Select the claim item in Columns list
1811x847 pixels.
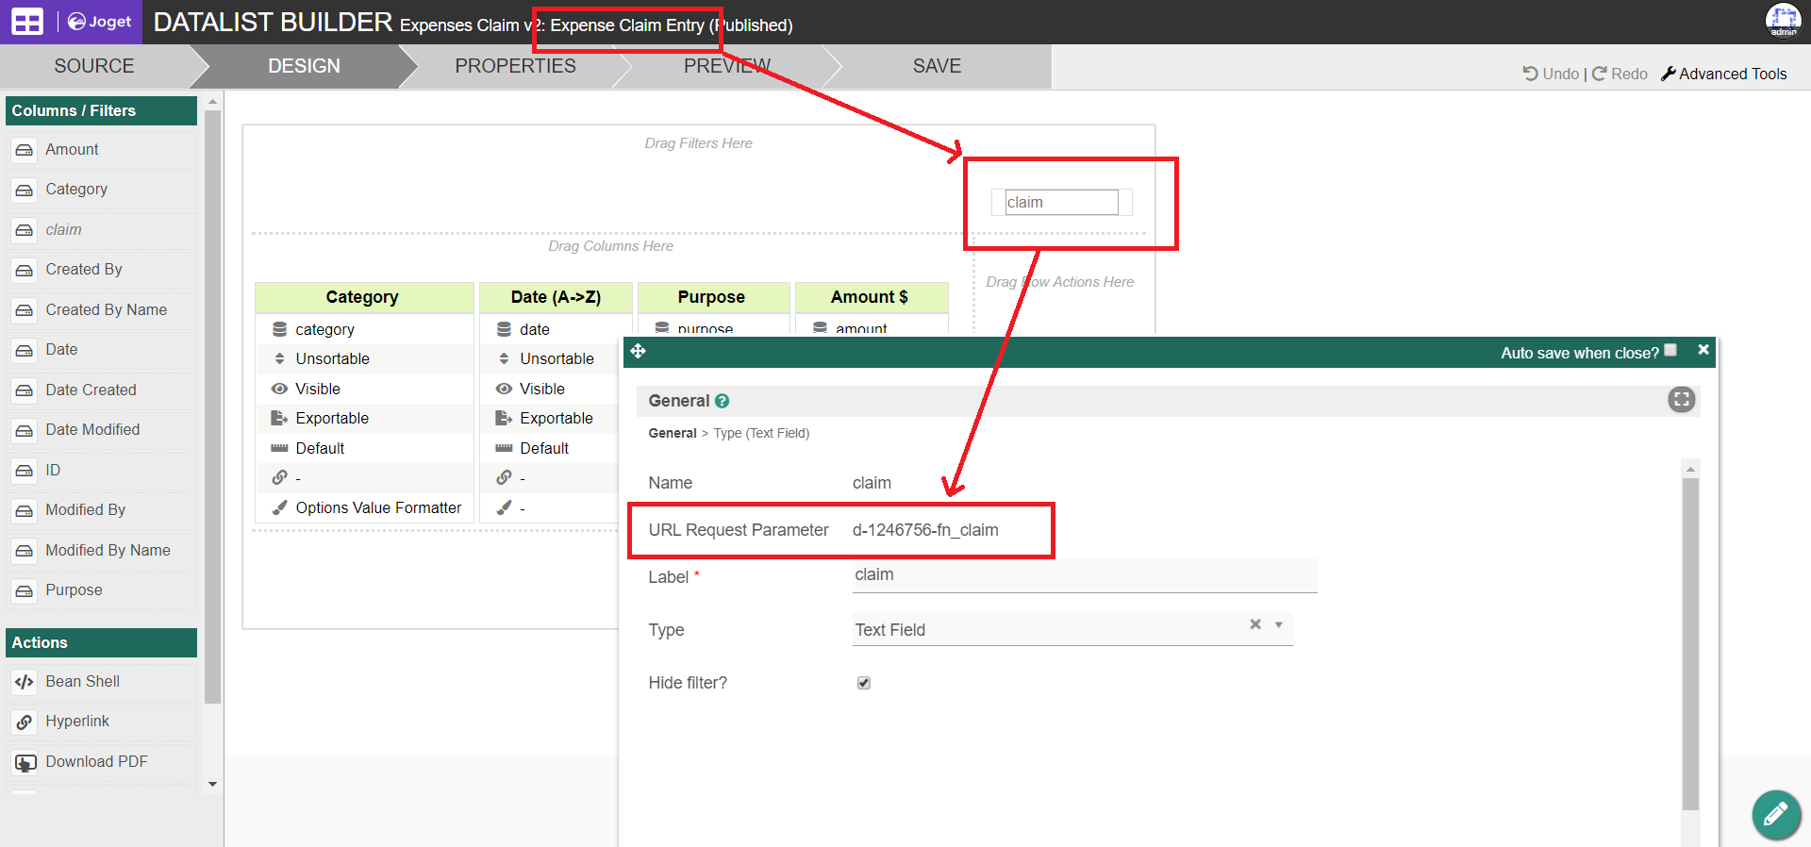point(103,230)
